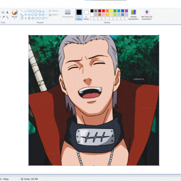Activate the 1. Farbe selector
Image resolution: width=181 pixels, height=181 pixels.
coord(79,14)
